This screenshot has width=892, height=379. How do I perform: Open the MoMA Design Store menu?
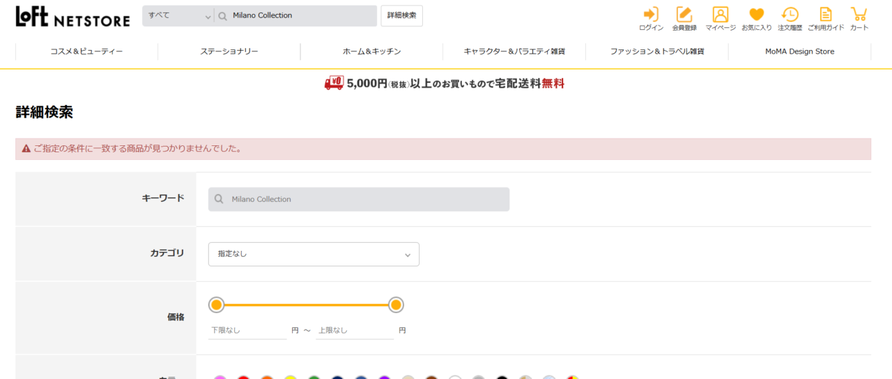coord(799,51)
